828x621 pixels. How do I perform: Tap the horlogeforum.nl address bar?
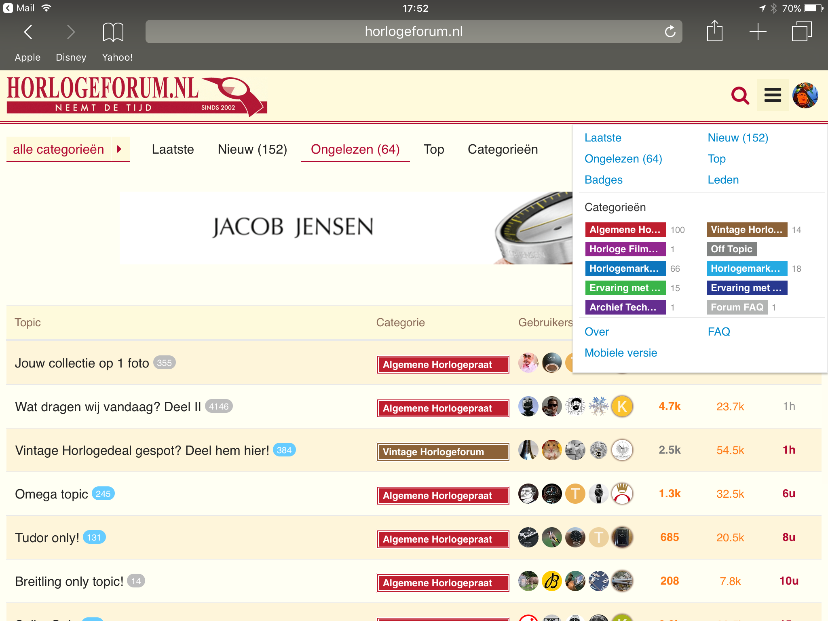(414, 32)
